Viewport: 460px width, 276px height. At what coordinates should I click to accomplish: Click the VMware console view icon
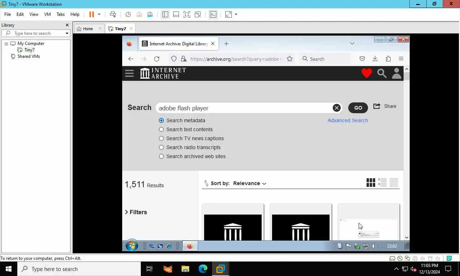click(x=213, y=14)
